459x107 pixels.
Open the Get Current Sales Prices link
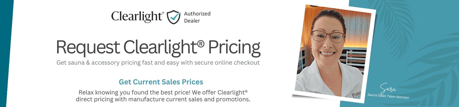pos(161,82)
